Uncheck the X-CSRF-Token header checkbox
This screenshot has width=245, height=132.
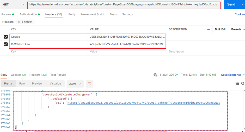6,44
